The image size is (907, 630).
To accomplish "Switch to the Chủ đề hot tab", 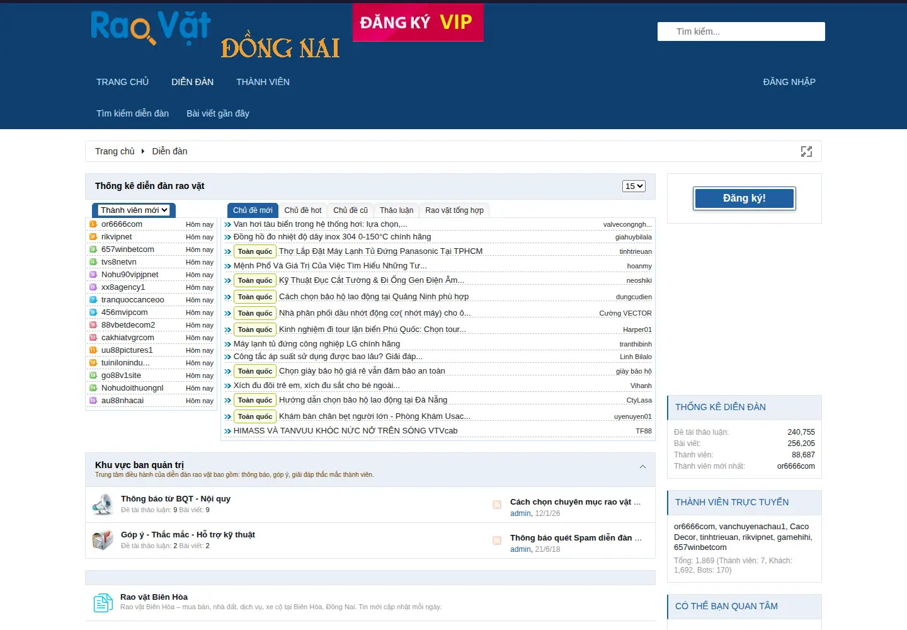I will tap(303, 210).
